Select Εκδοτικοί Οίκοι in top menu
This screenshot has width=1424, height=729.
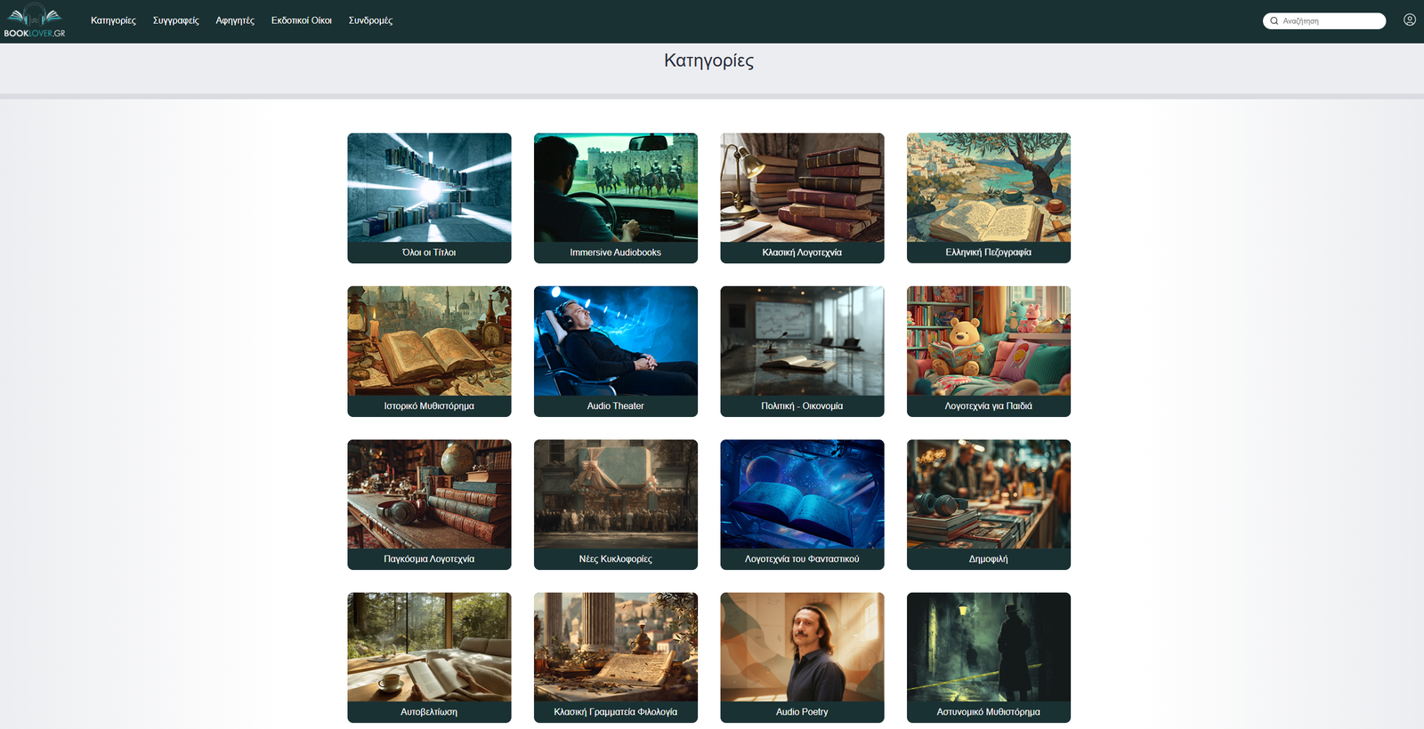301,20
